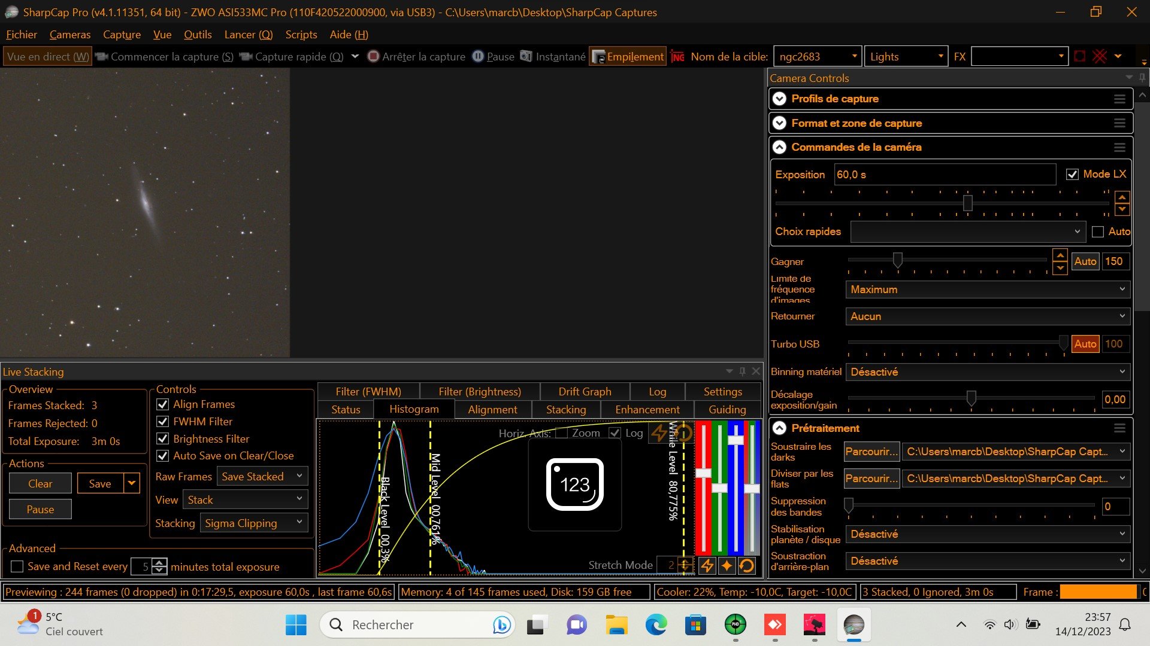Viewport: 1150px width, 646px height.
Task: Click Parcourir for Soustraire les darks
Action: [871, 452]
